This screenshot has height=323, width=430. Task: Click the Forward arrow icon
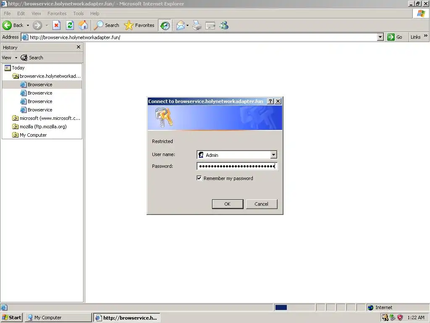pos(37,25)
